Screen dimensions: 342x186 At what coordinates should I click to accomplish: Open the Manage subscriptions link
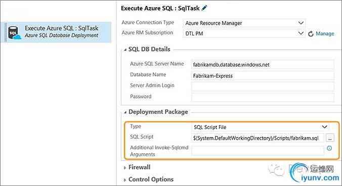(x=325, y=34)
